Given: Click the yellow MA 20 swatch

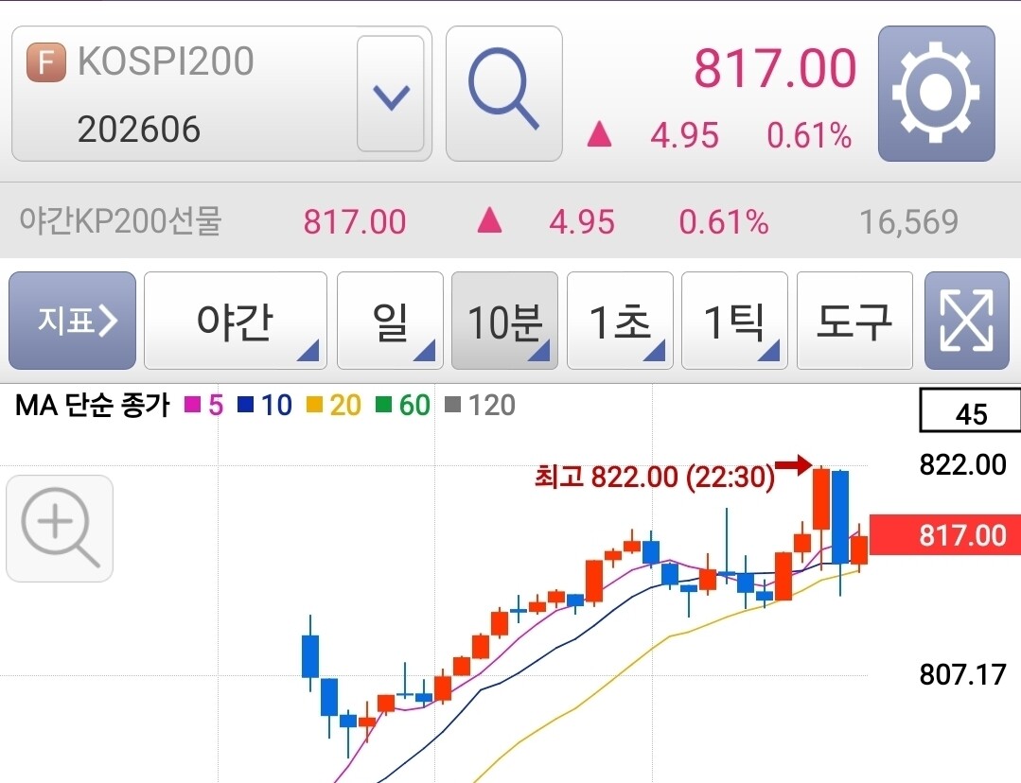Looking at the screenshot, I should [314, 405].
